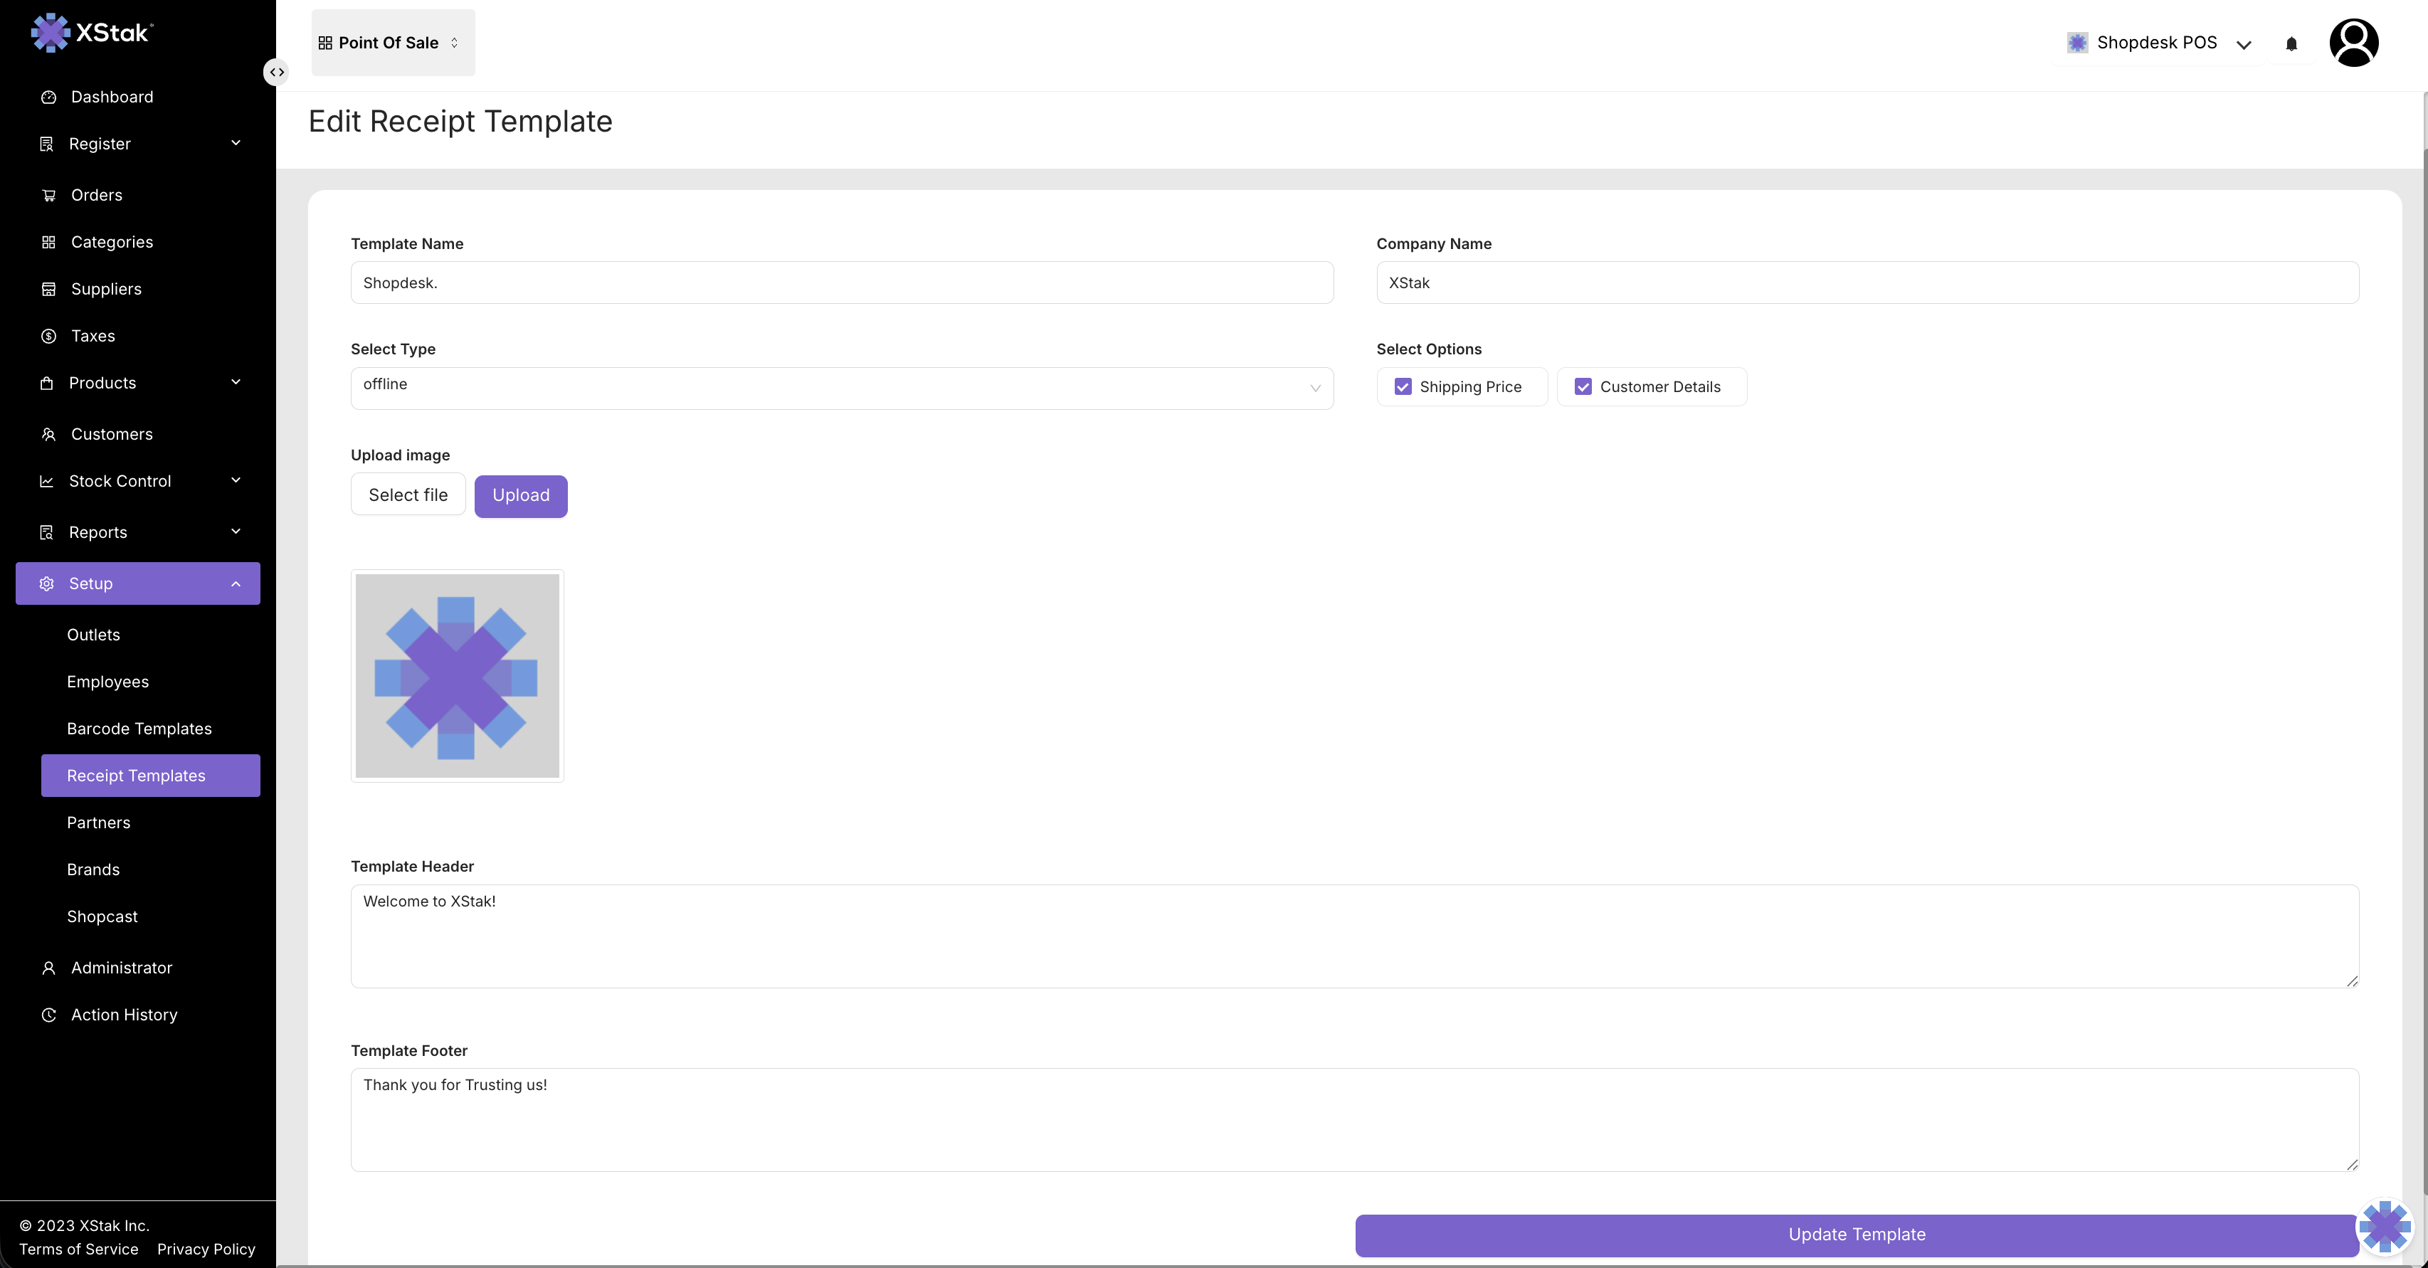Click the uploaded logo image thumbnail

(457, 676)
